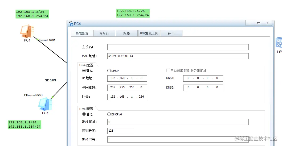This screenshot has width=282, height=146.
Task: Click the DNS1 address field
Action: [203, 78]
